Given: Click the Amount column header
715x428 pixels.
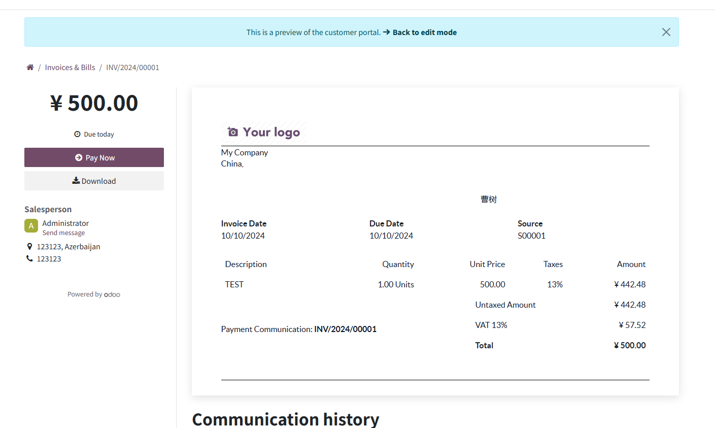Looking at the screenshot, I should [631, 264].
